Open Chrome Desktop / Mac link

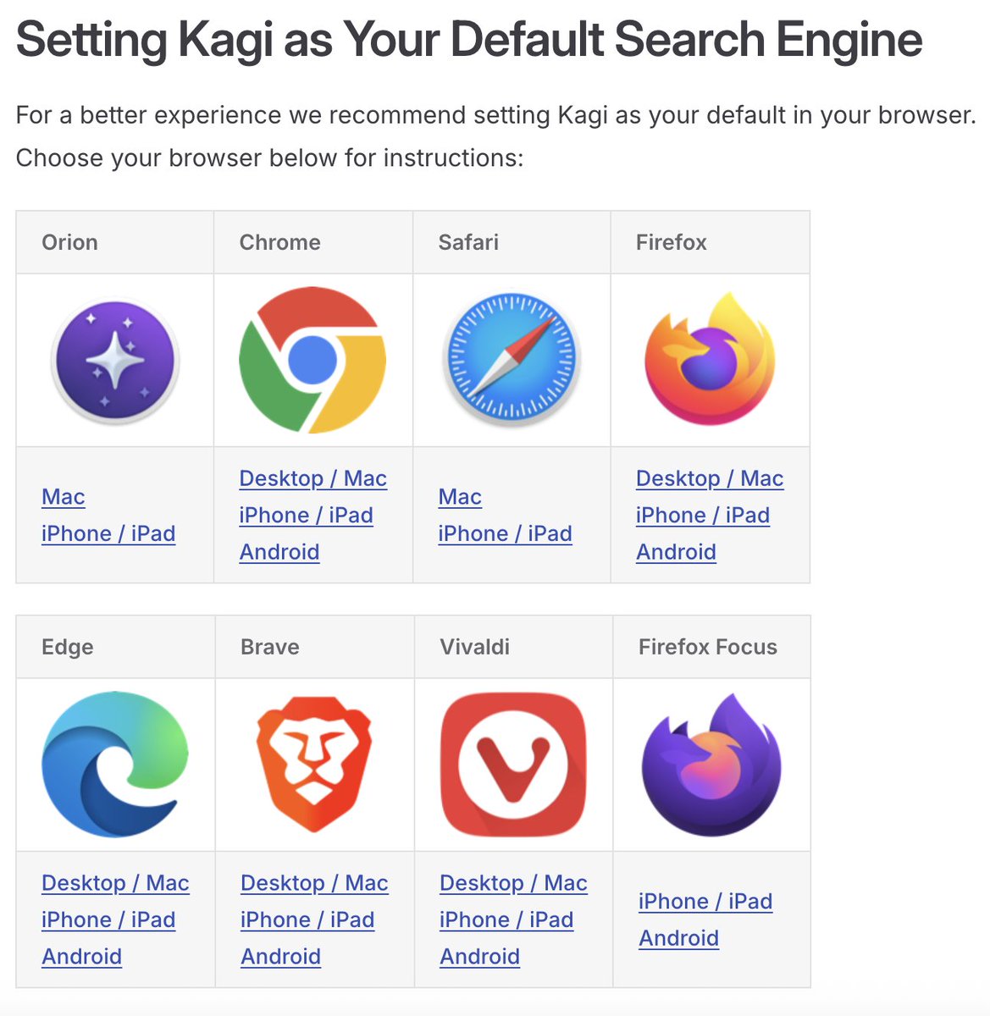coord(313,478)
